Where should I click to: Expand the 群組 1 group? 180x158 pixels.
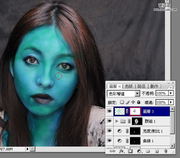(x=117, y=121)
